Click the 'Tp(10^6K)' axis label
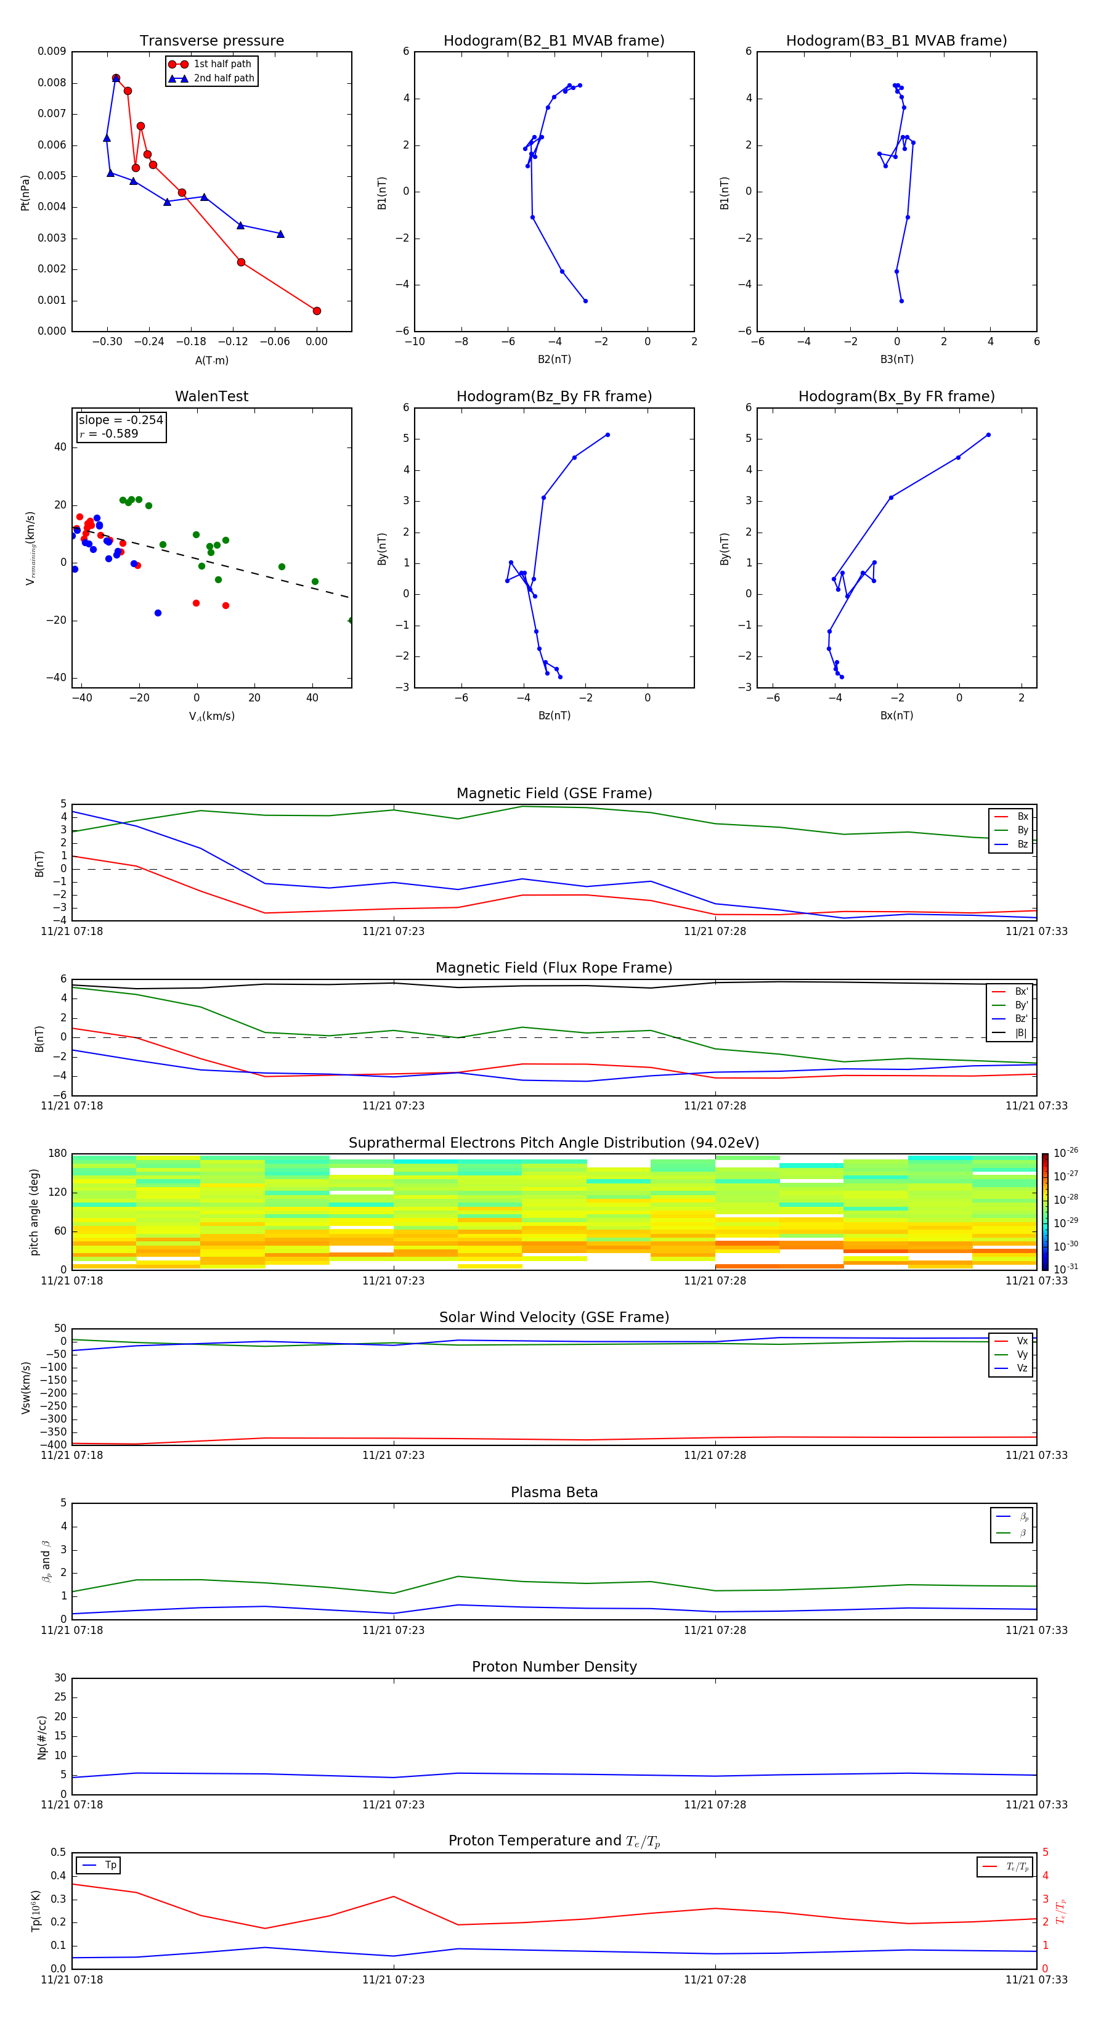The width and height of the screenshot is (1109, 2034). (x=36, y=1911)
